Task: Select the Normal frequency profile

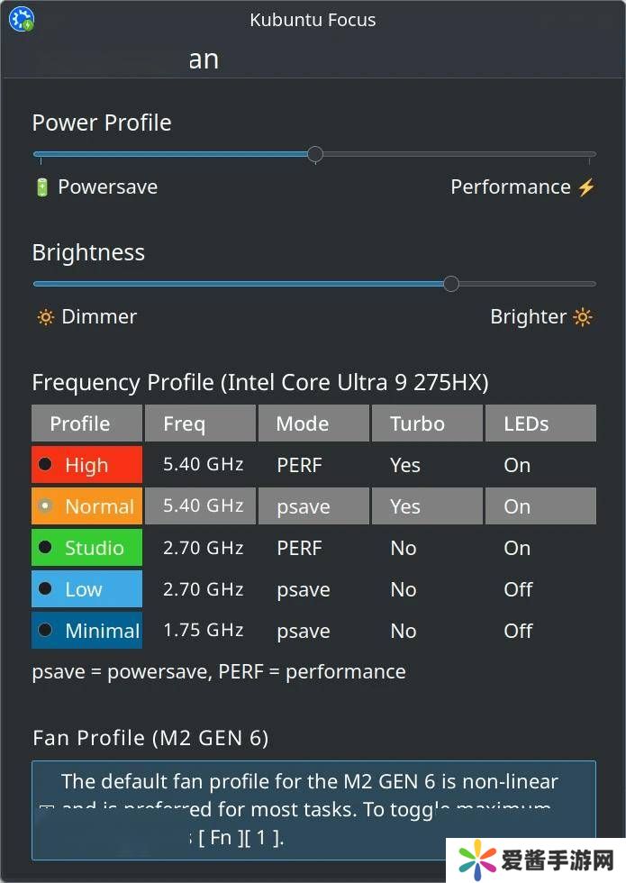Action: click(45, 506)
